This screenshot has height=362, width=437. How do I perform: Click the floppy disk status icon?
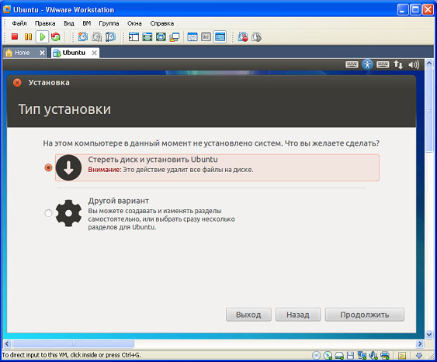pyautogui.click(x=350, y=355)
